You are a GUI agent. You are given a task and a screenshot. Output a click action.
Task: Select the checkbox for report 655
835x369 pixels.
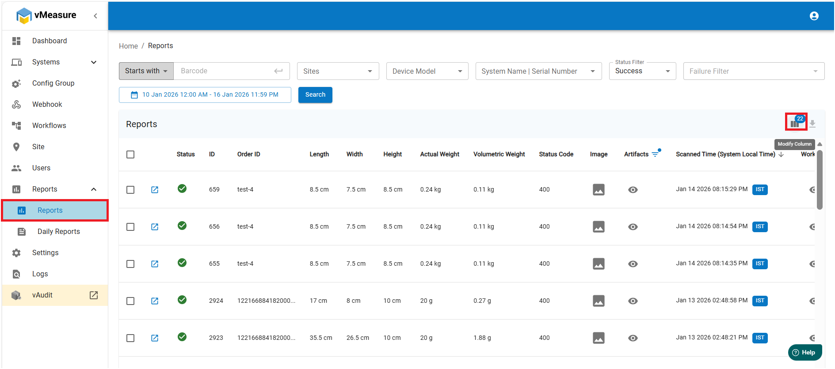pyautogui.click(x=130, y=264)
